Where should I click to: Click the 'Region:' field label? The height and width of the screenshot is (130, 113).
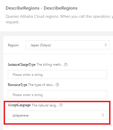13,45
